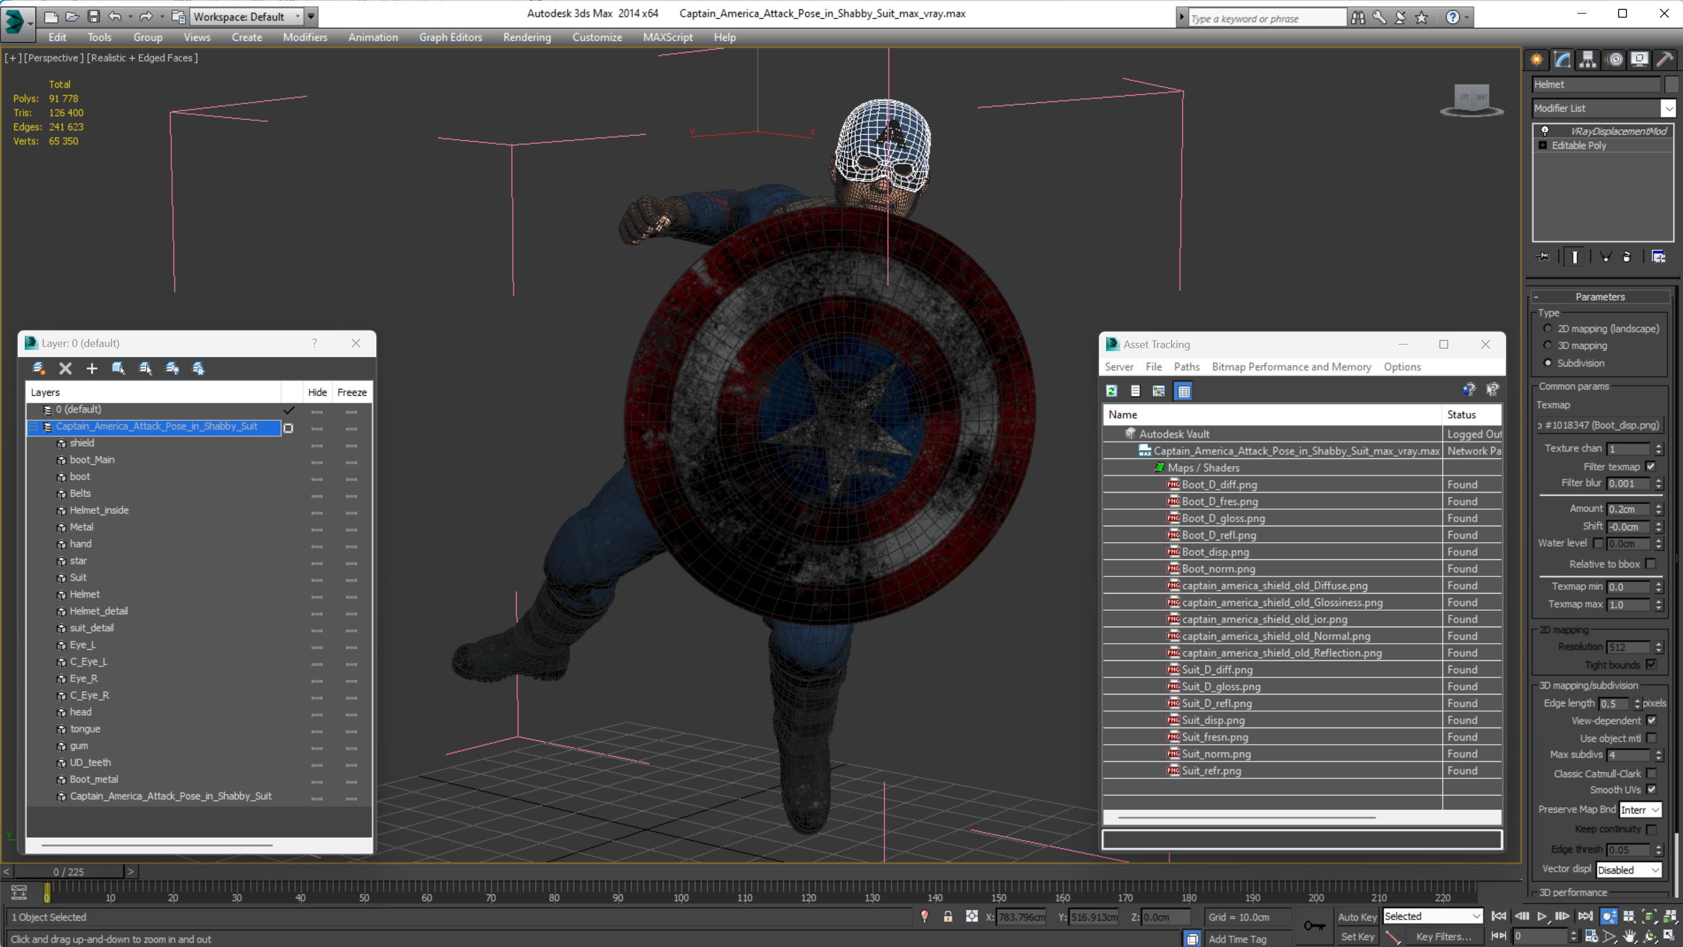Toggle the Filter texmap checkbox
The image size is (1683, 947).
[x=1651, y=467]
